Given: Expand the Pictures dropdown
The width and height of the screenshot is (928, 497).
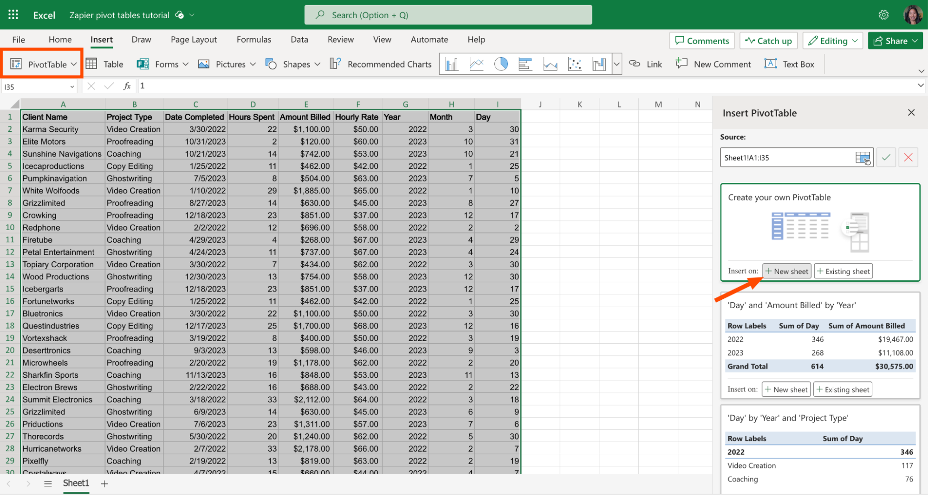Looking at the screenshot, I should (253, 64).
